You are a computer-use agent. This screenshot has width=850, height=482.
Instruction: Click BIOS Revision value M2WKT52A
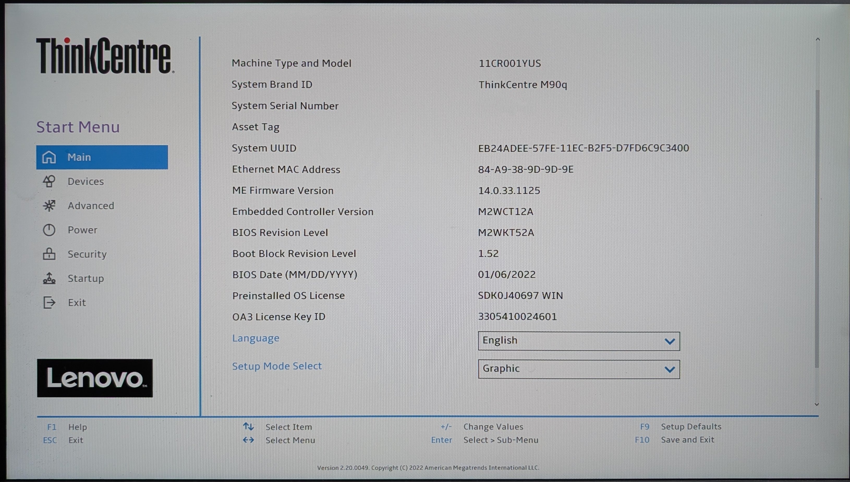pos(506,233)
